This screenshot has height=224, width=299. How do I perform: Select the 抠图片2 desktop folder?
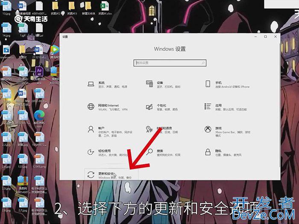pyautogui.click(x=56, y=8)
